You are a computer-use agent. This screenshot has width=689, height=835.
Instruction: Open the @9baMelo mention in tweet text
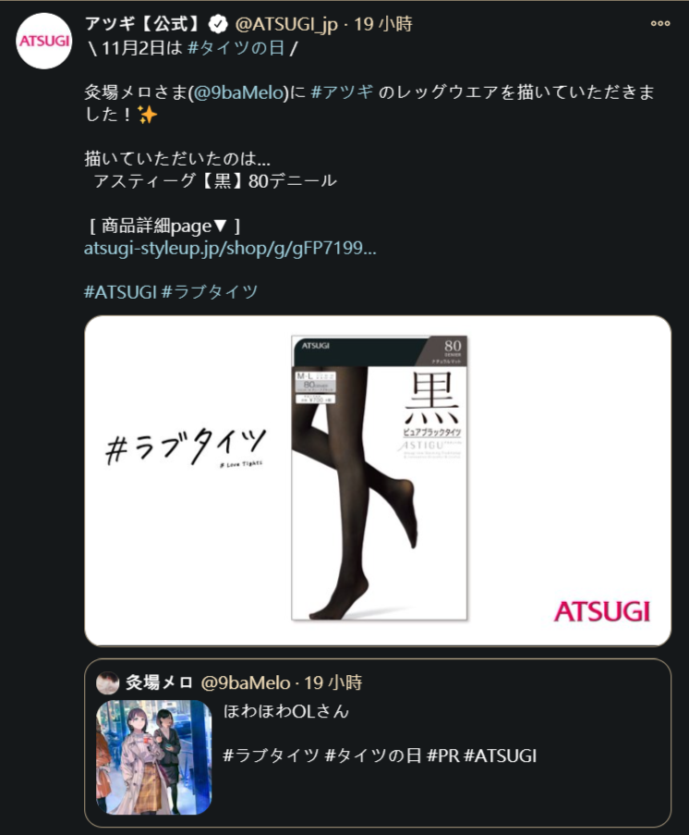click(x=240, y=92)
